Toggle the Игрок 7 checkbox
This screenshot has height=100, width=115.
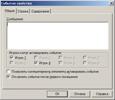pos(85,58)
